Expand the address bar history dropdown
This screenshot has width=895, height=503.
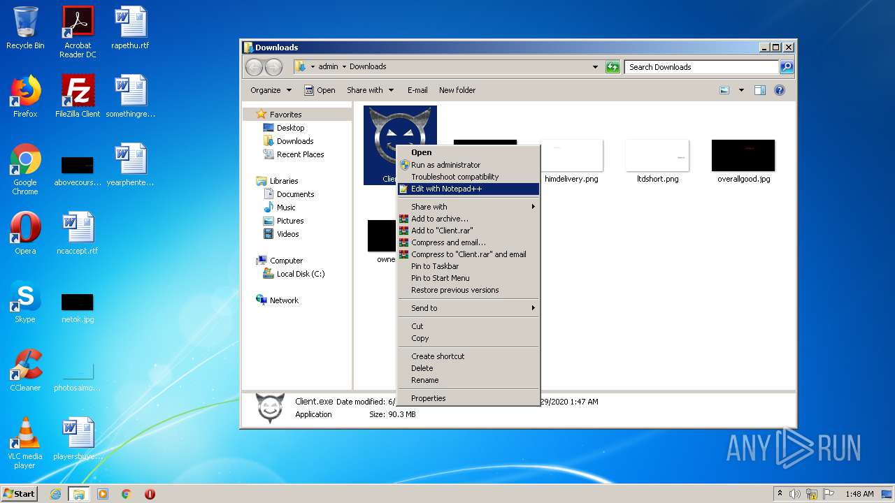coord(595,67)
